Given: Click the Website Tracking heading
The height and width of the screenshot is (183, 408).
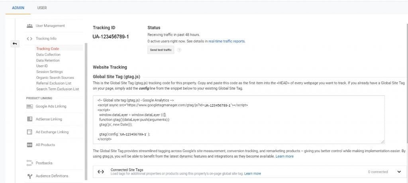Looking at the screenshot, I should [x=110, y=67].
